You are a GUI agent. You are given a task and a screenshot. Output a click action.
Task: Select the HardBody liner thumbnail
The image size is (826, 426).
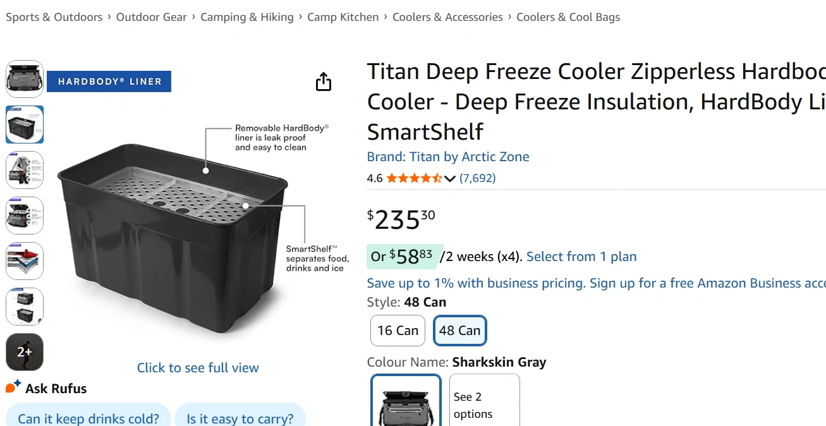click(x=25, y=125)
